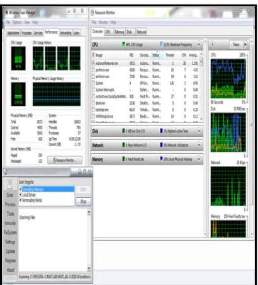
Task: Click the process list scrollbar down arrow
Action: pyautogui.click(x=201, y=119)
